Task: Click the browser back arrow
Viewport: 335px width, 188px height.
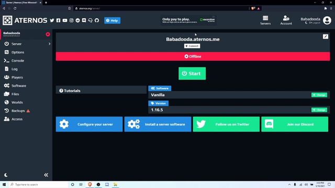Action: (4, 8)
